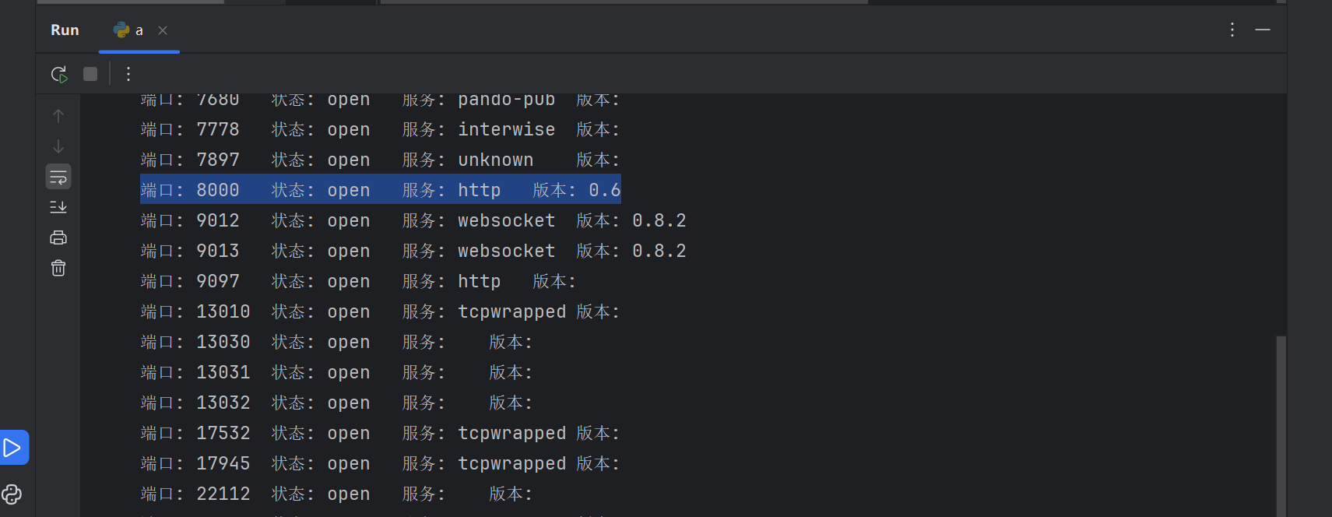Toggle soft-wrap for console output
The image size is (1332, 517).
[x=58, y=177]
